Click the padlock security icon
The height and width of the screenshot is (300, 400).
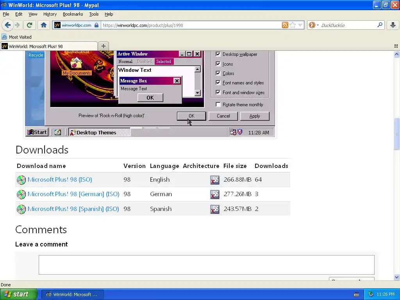96,25
